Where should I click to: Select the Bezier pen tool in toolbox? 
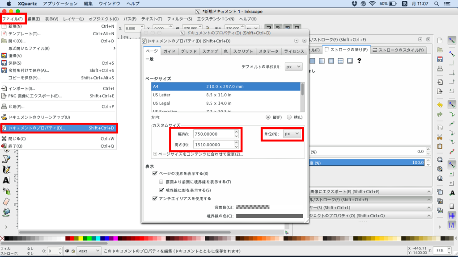click(6, 159)
